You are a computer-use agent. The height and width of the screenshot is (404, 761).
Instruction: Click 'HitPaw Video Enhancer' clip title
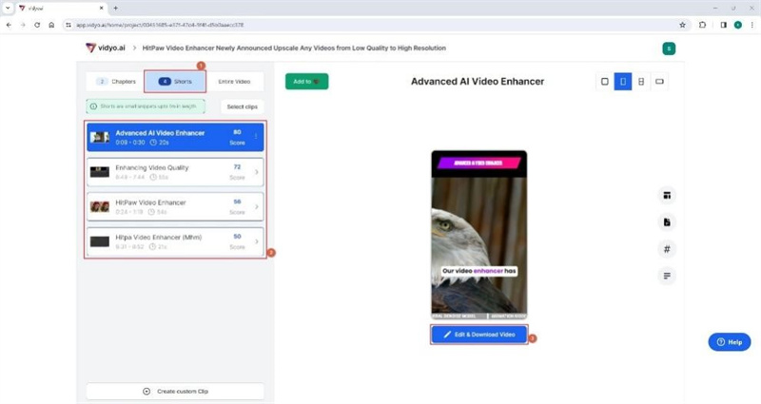coord(150,202)
